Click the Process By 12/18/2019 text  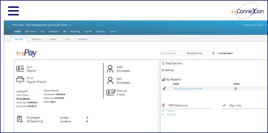(x=54, y=98)
